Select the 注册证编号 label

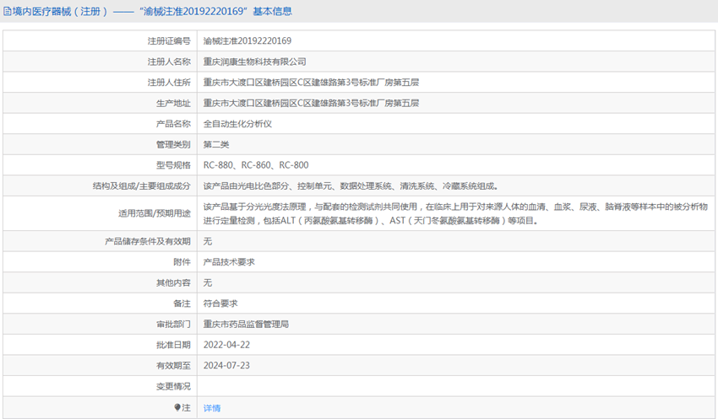click(168, 41)
